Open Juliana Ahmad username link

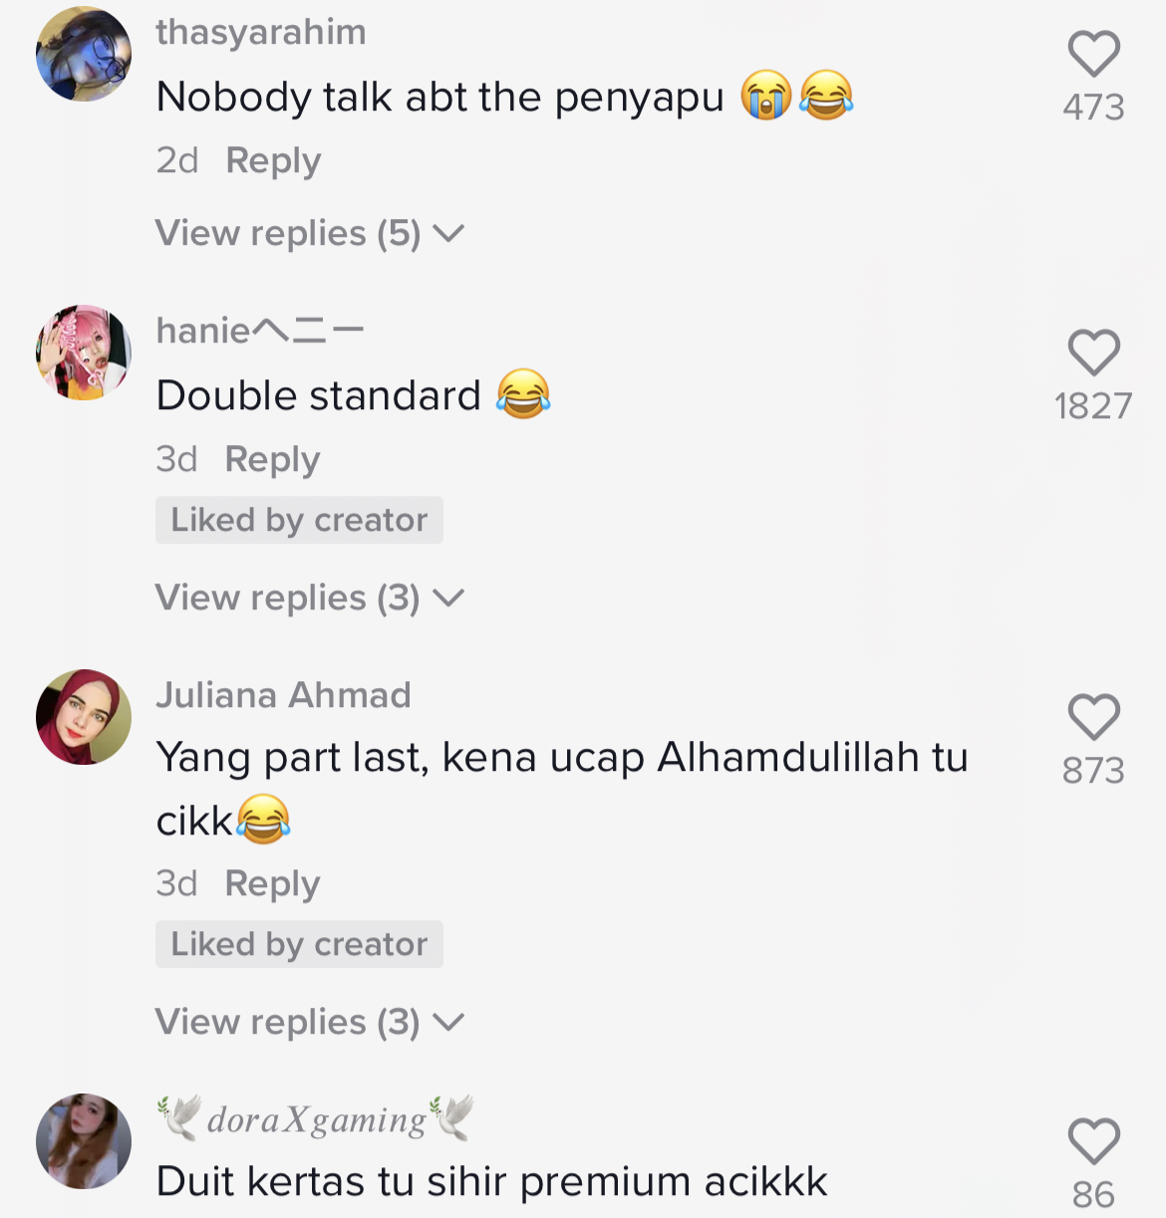coord(283,695)
